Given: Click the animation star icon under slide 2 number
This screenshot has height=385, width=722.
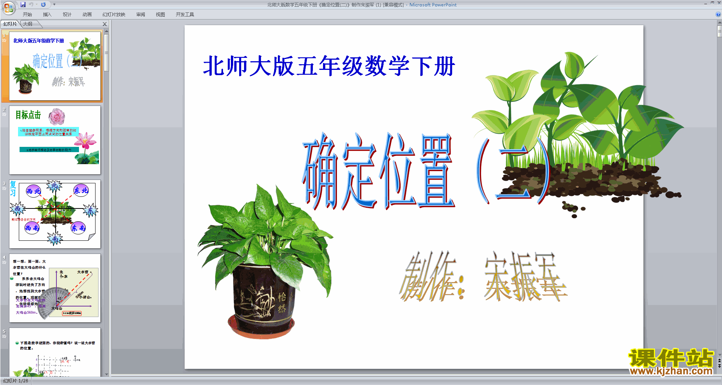Looking at the screenshot, I should 4,114.
